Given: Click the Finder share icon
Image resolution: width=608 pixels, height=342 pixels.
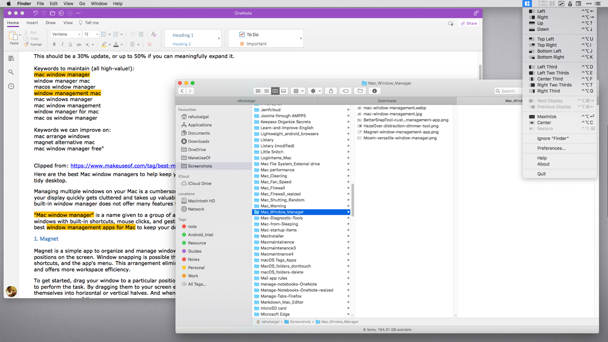Looking at the screenshot, I should coord(331,91).
